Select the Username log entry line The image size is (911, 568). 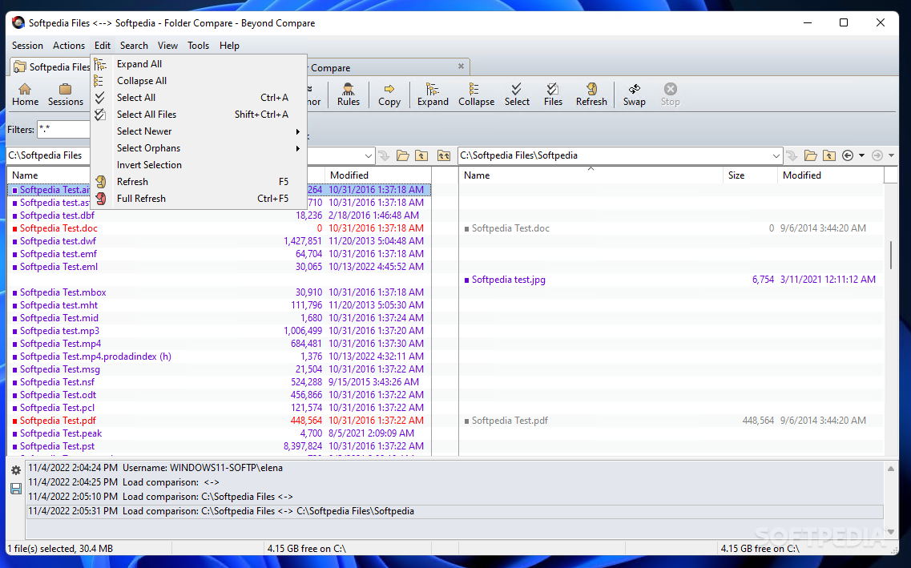point(455,468)
